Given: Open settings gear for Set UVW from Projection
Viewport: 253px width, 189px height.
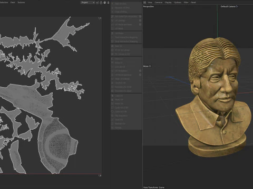Looking at the screenshot, I should click(140, 16).
